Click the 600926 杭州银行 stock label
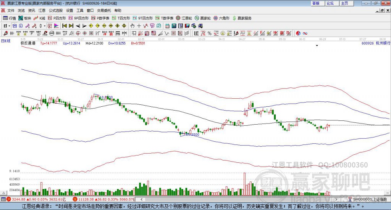The height and width of the screenshot is (210, 391). pos(376,43)
